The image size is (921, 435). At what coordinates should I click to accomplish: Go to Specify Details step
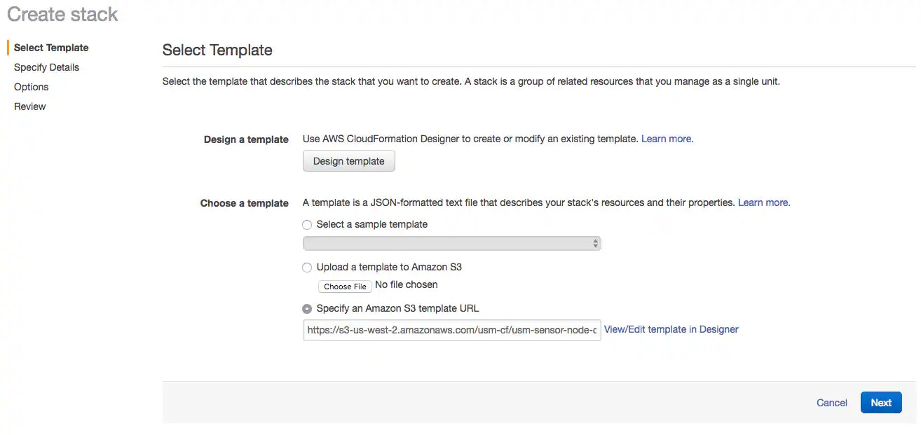click(x=46, y=67)
